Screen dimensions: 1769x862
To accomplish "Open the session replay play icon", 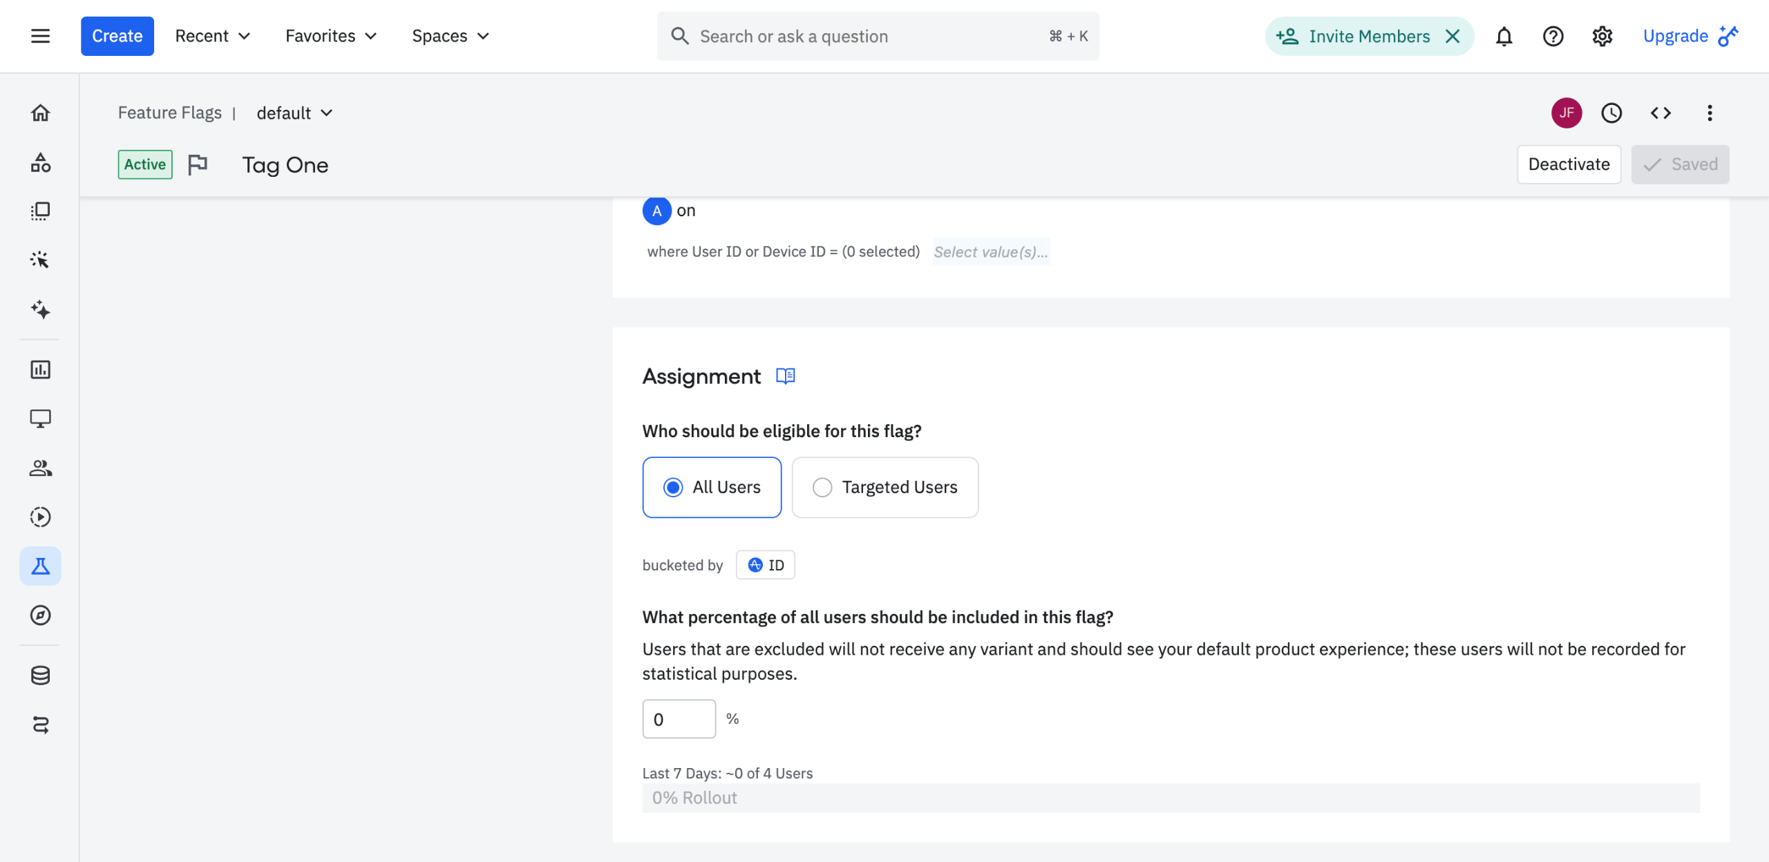I will [x=40, y=517].
